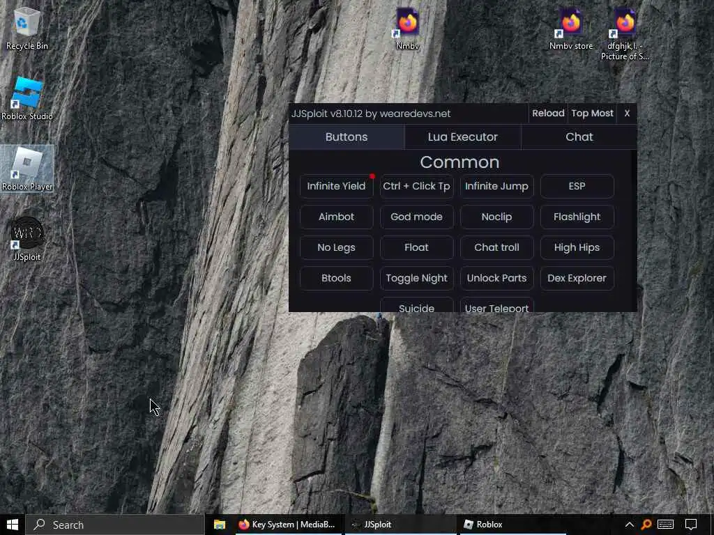714x535 pixels.
Task: Select the Nmbv store desktop shortcut
Action: 570,28
